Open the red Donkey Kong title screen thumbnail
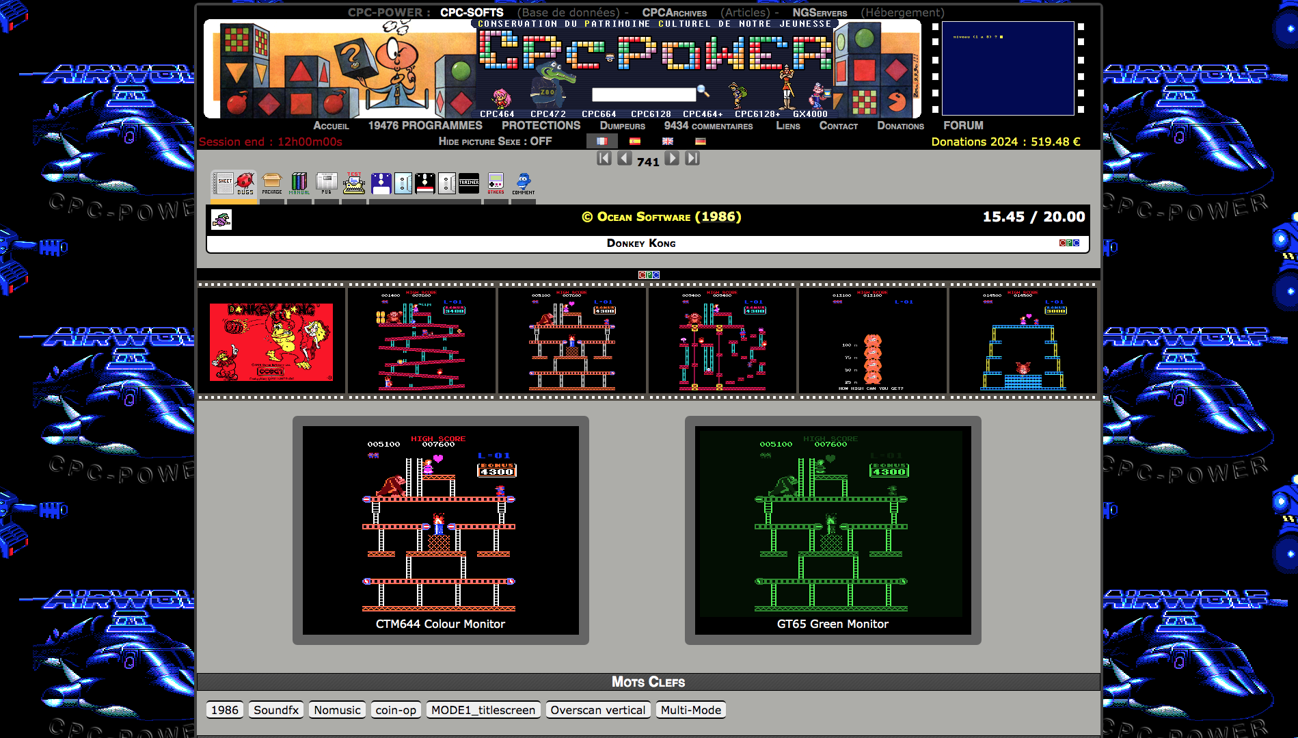The image size is (1298, 738). (x=271, y=342)
